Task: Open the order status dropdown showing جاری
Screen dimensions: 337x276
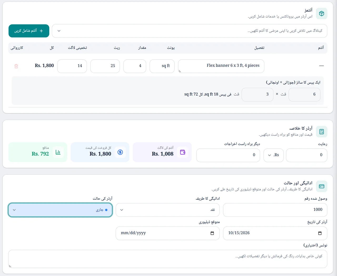Action: tap(60, 210)
